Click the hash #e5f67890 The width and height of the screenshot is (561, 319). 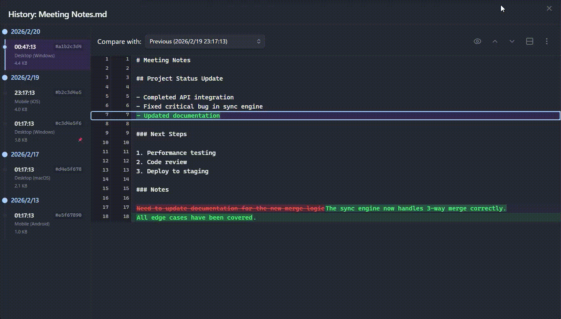68,215
